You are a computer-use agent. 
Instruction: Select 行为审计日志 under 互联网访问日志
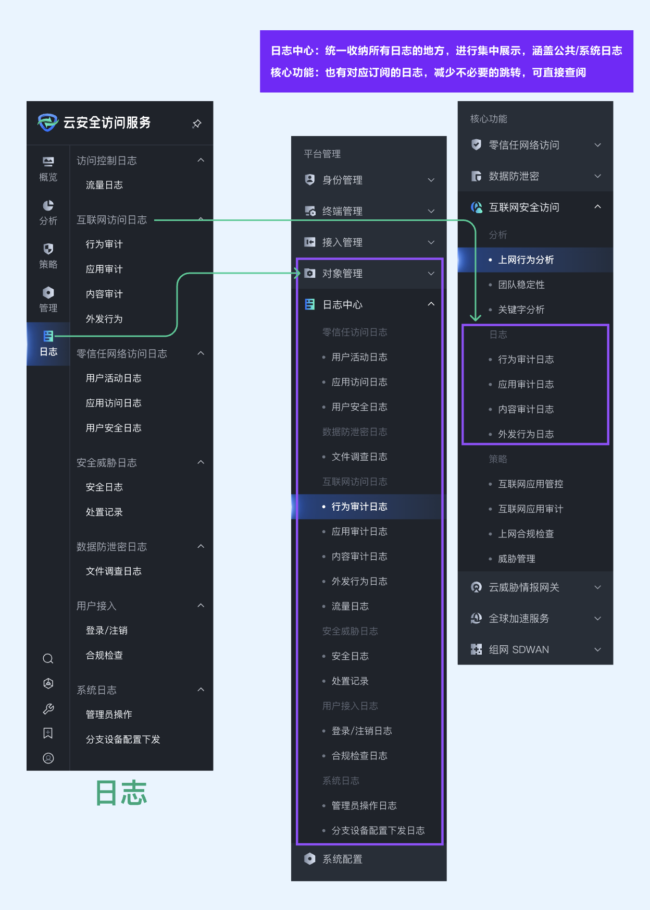click(359, 507)
